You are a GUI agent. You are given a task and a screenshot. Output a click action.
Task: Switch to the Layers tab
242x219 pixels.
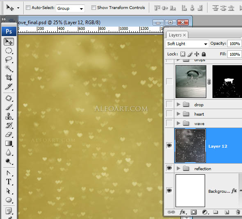(175, 35)
